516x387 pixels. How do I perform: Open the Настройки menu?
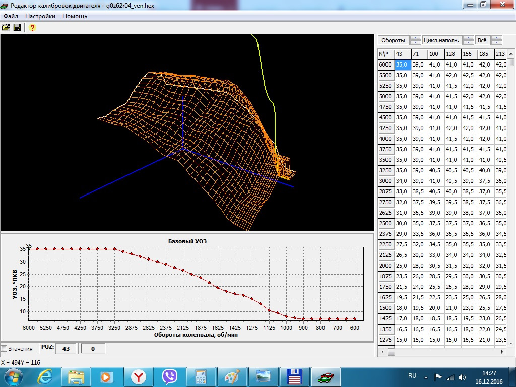(40, 16)
